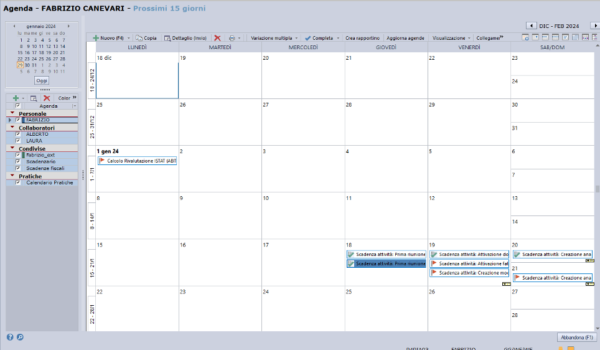Click agenda properties icon in left panel
The height and width of the screenshot is (350, 600).
(x=34, y=98)
